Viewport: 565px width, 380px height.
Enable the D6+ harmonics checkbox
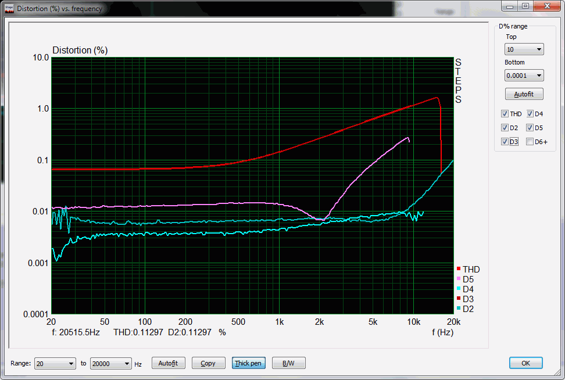[530, 142]
